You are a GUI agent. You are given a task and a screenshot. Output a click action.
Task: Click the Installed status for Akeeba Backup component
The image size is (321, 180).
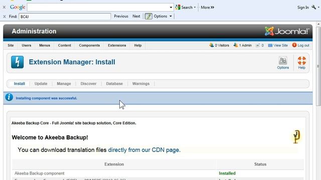tap(227, 173)
